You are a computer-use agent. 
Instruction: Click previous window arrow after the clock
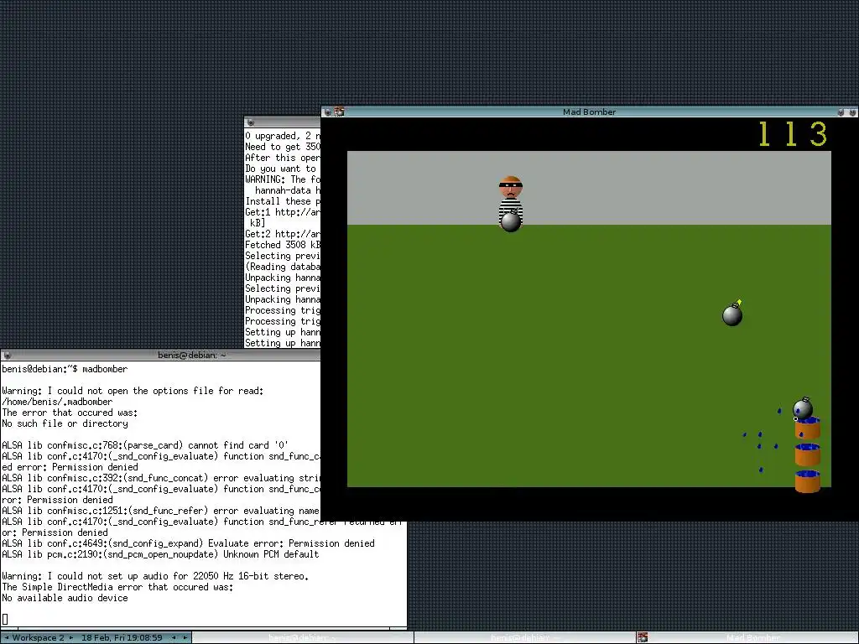(174, 638)
